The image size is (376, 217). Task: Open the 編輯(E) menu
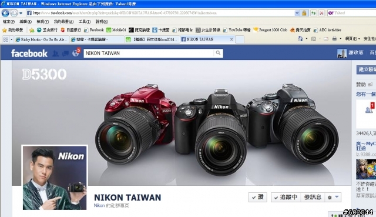(x=25, y=22)
